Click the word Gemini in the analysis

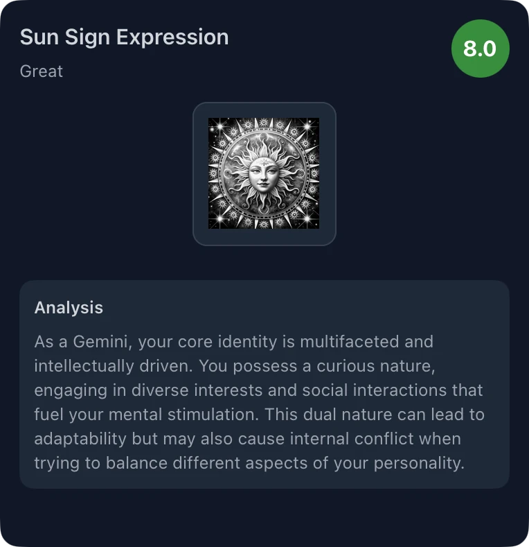point(96,342)
